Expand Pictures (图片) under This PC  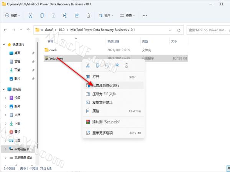tap(6, 106)
